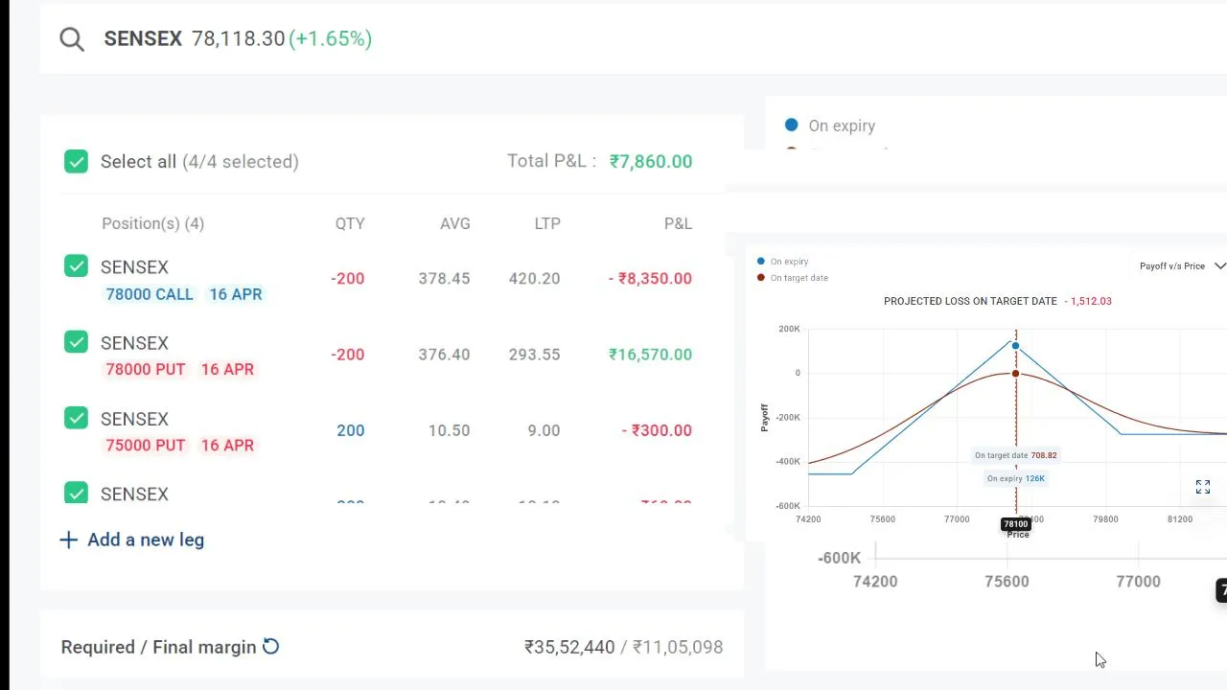
Task: Deselect the 78000 CALL position
Action: coord(76,266)
